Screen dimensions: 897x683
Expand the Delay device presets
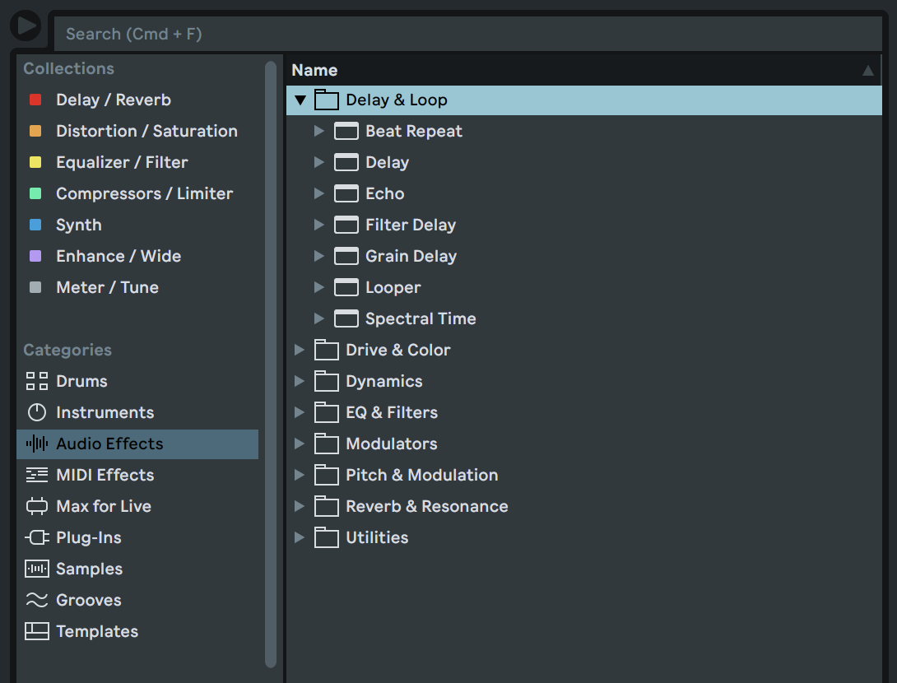318,162
